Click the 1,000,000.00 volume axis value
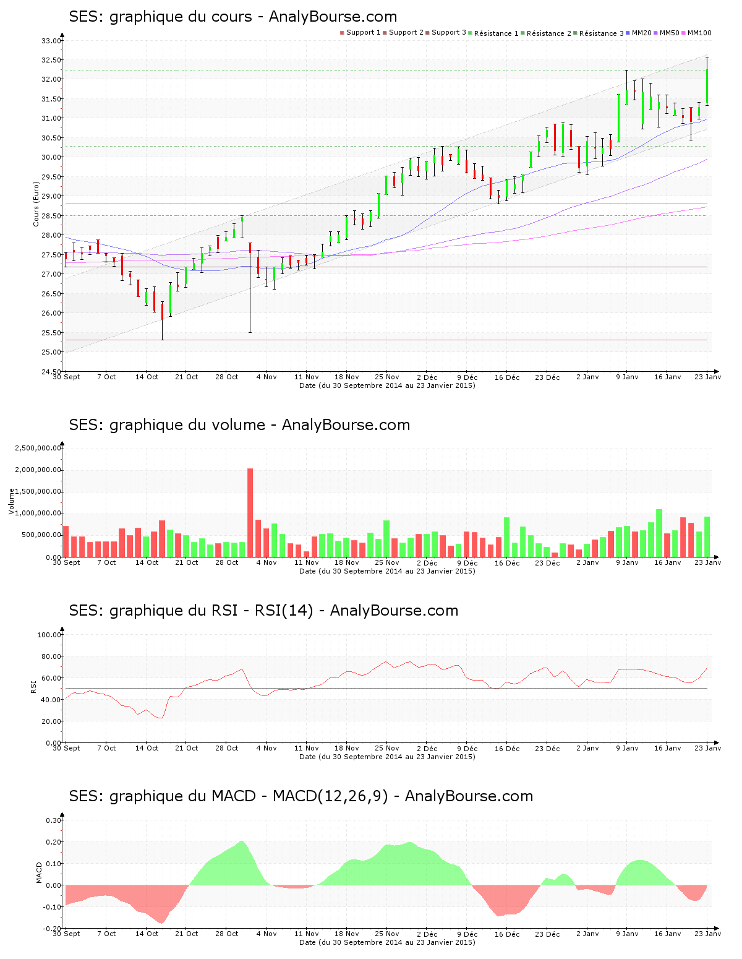The height and width of the screenshot is (959, 742). pos(38,514)
